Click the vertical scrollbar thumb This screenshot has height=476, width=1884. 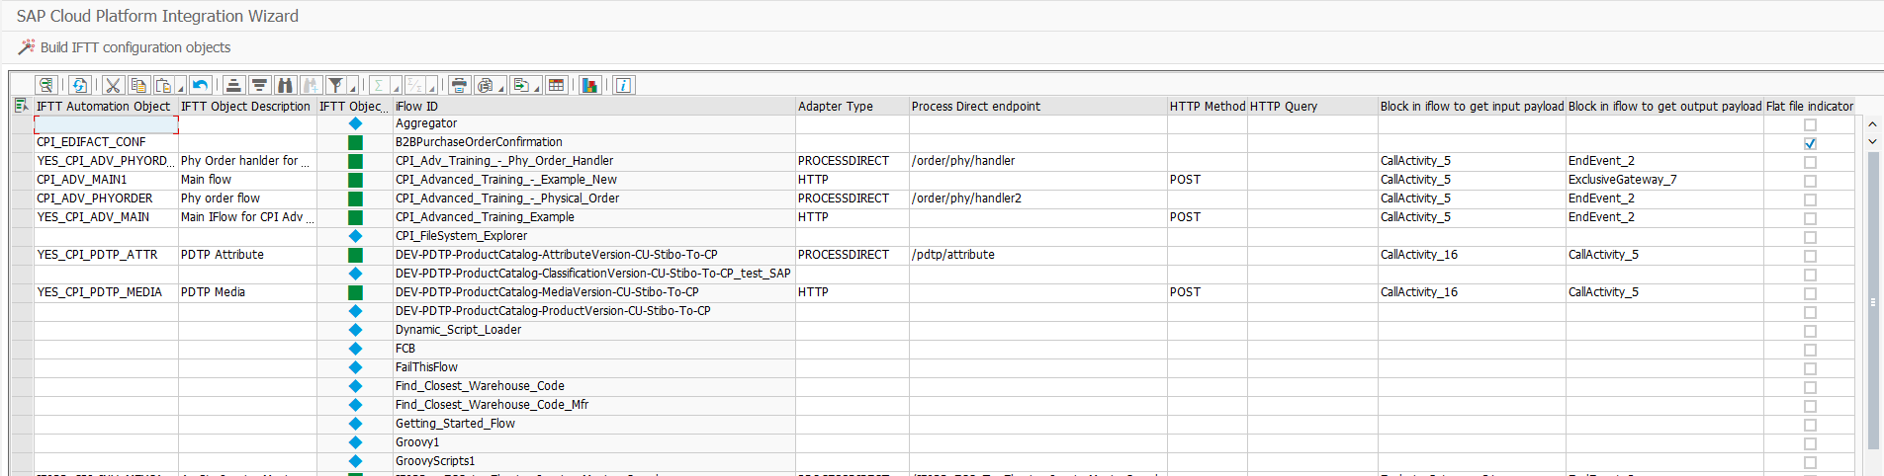coord(1872,301)
